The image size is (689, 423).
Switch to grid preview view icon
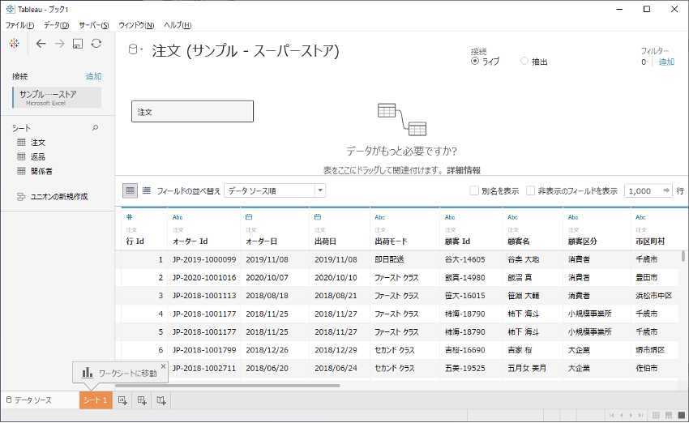[x=130, y=190]
